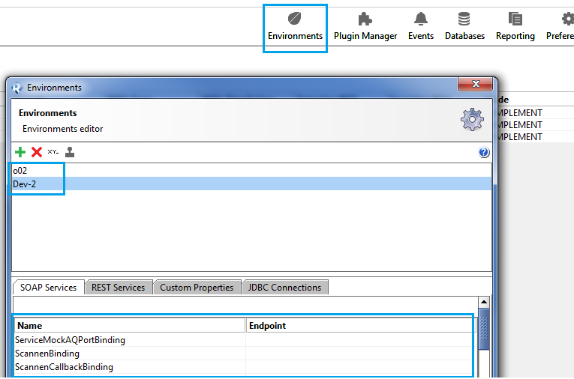Open help via blue question mark icon
The width and height of the screenshot is (574, 379).
(x=483, y=152)
